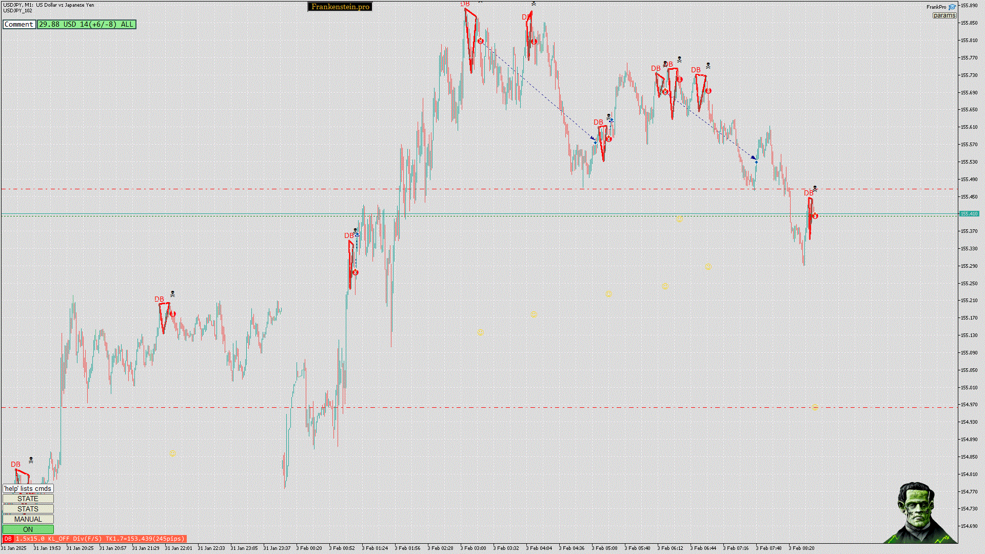This screenshot has height=554, width=985.
Task: Click the current price tag 155.410
Action: coord(969,213)
